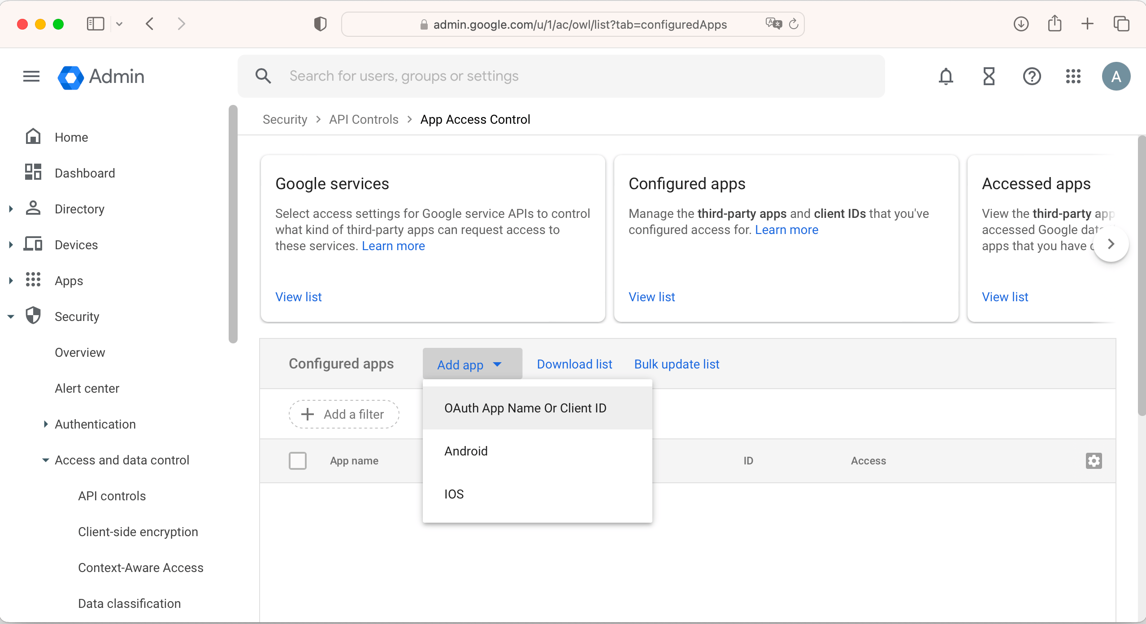Focus the search users and settings field

[x=561, y=76]
